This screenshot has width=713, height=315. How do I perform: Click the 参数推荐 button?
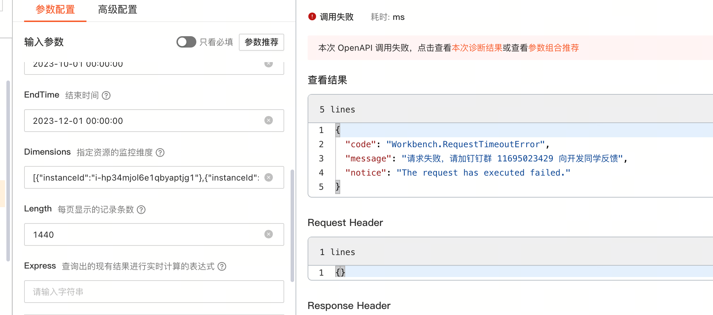coord(262,42)
